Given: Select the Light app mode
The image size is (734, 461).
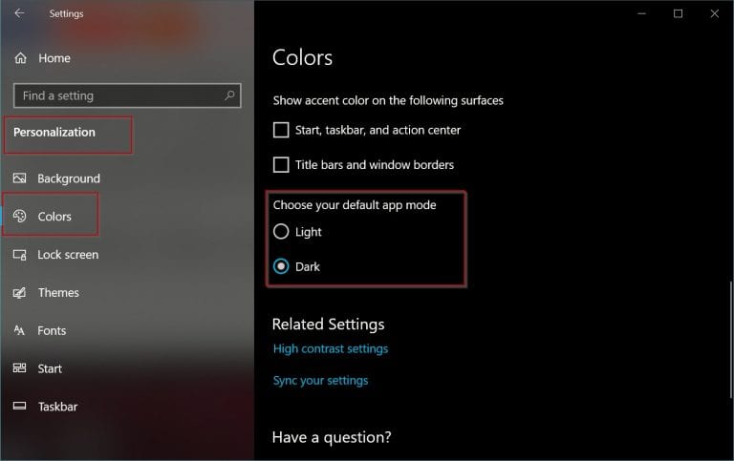Looking at the screenshot, I should pos(281,231).
